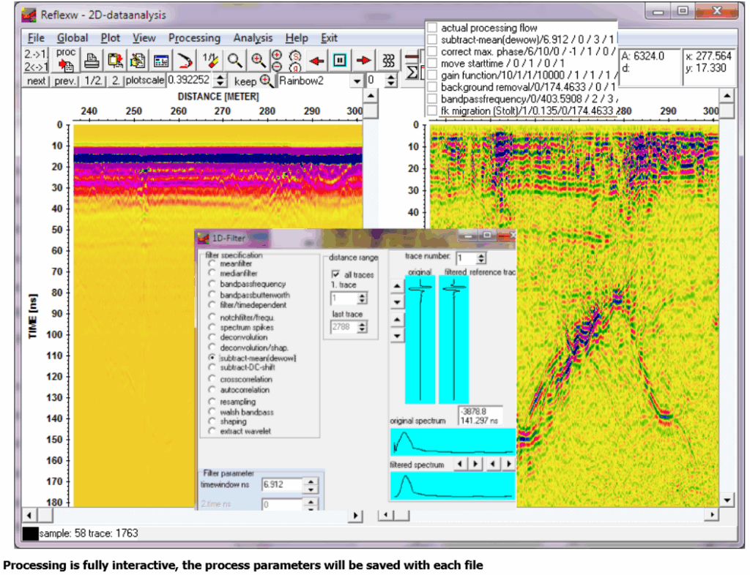Click the edit file header icon
This screenshot has width=750, height=575.
(x=138, y=61)
